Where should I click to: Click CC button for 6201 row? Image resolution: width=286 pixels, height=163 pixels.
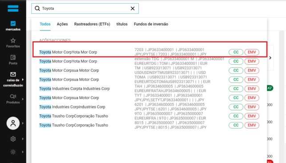pos(236,107)
